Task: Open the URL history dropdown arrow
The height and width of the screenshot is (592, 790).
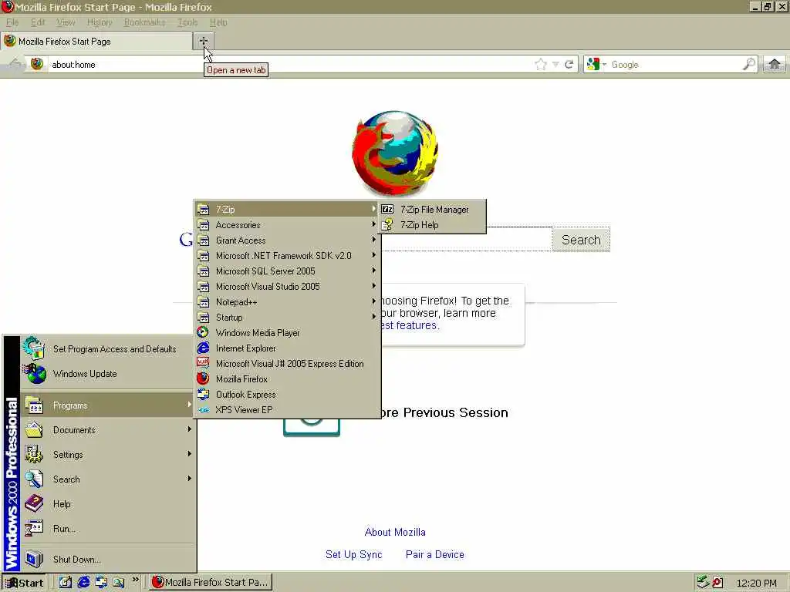Action: point(555,64)
